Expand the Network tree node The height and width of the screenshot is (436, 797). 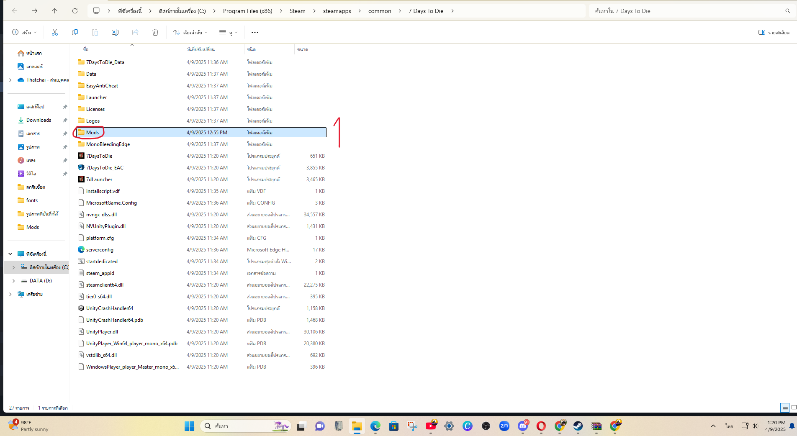click(10, 294)
